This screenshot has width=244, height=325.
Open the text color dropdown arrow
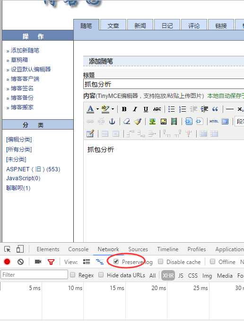point(97,109)
